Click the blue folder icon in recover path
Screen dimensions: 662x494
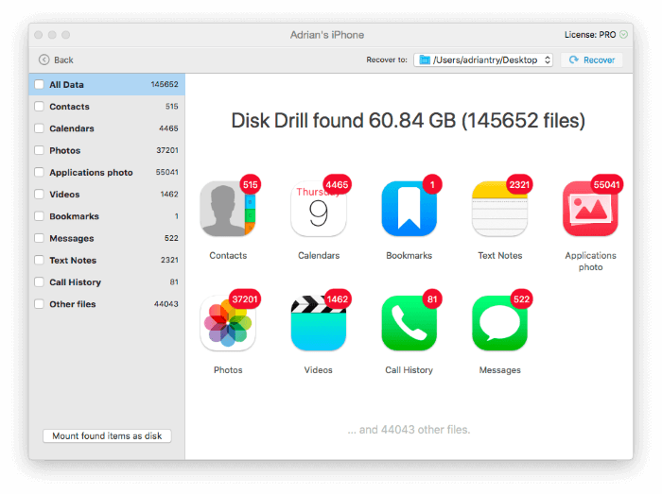(x=425, y=60)
